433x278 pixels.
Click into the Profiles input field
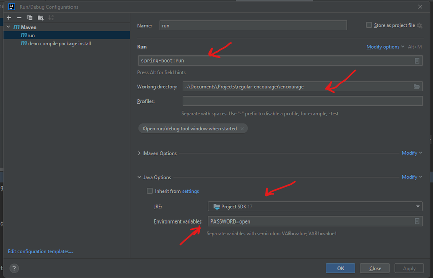[x=302, y=101]
